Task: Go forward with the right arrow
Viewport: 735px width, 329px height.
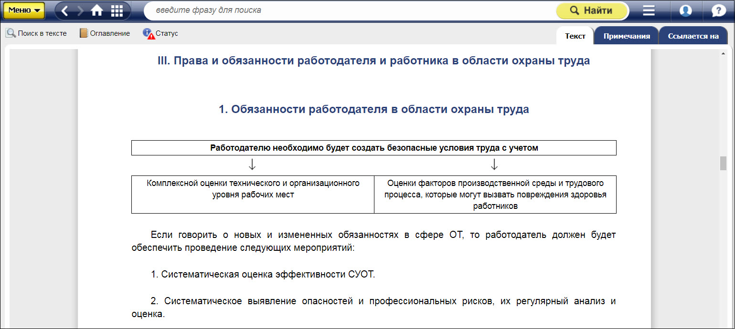Action: tap(80, 10)
